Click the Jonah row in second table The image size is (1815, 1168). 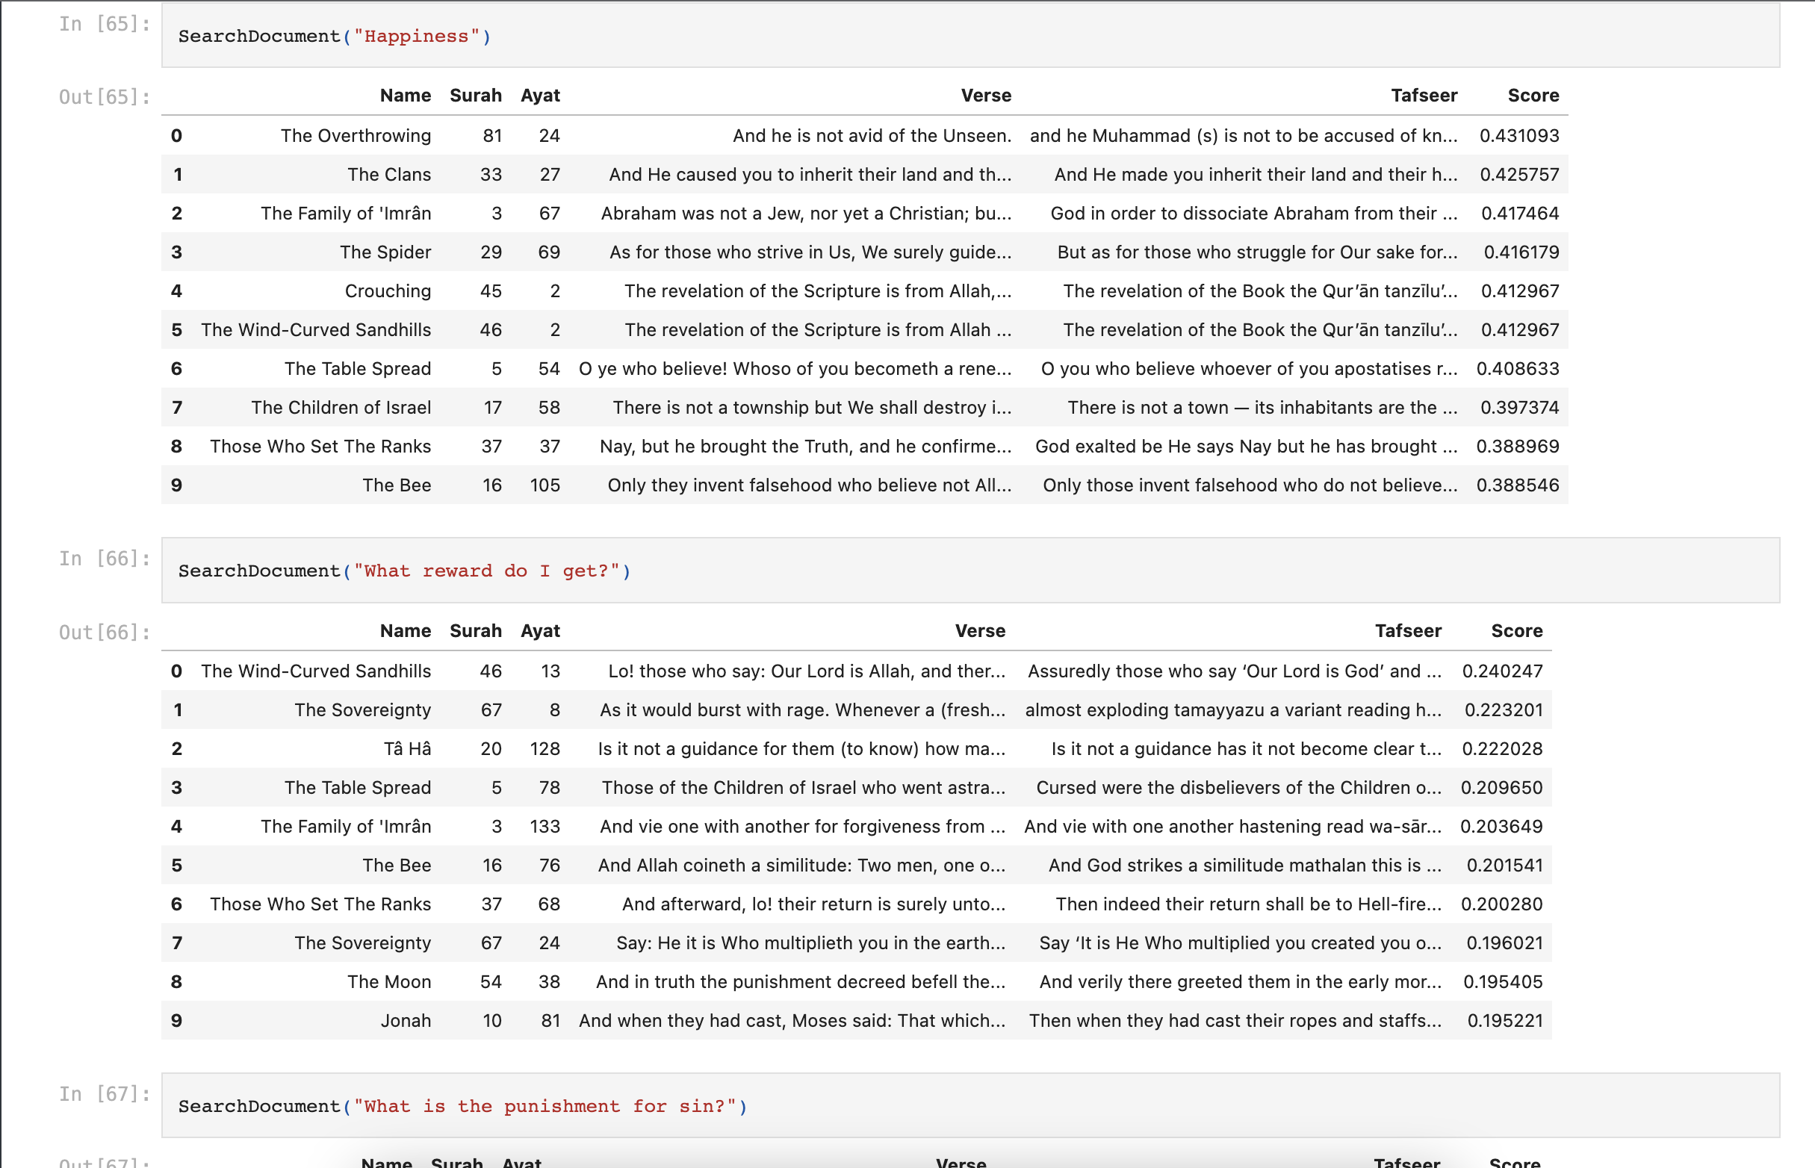click(x=405, y=1020)
